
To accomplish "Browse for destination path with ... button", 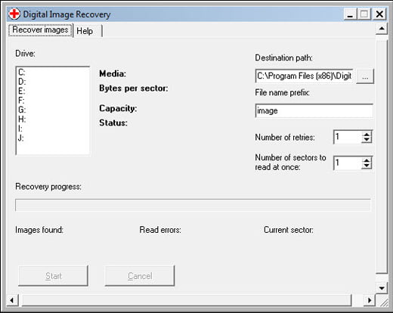I will coord(365,76).
